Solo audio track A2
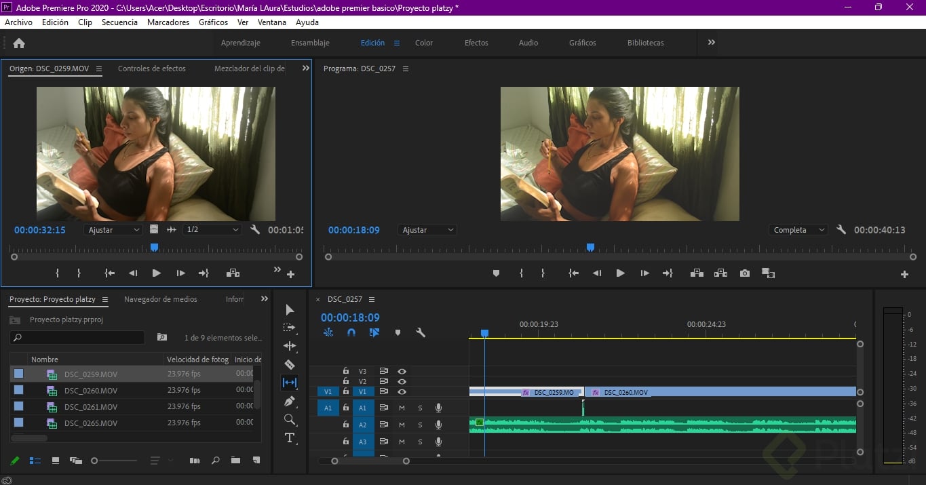926x485 pixels. [420, 425]
